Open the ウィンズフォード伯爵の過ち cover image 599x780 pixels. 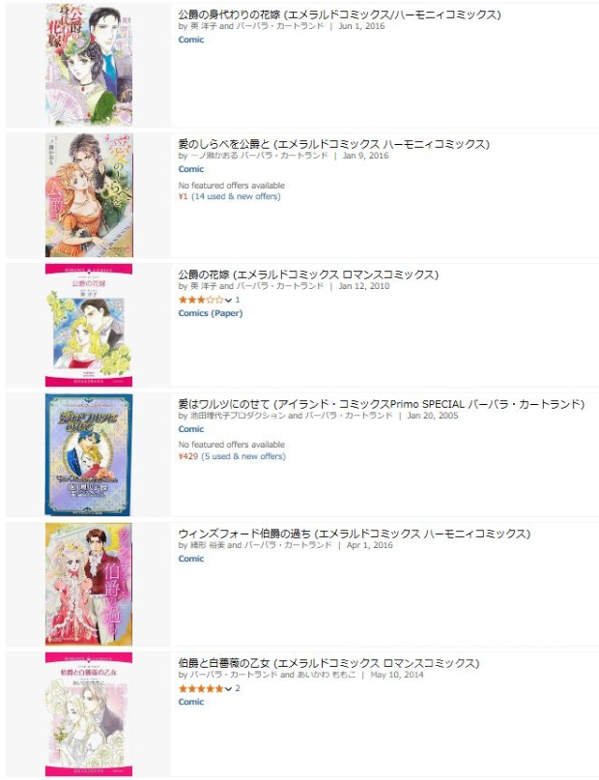[x=89, y=584]
